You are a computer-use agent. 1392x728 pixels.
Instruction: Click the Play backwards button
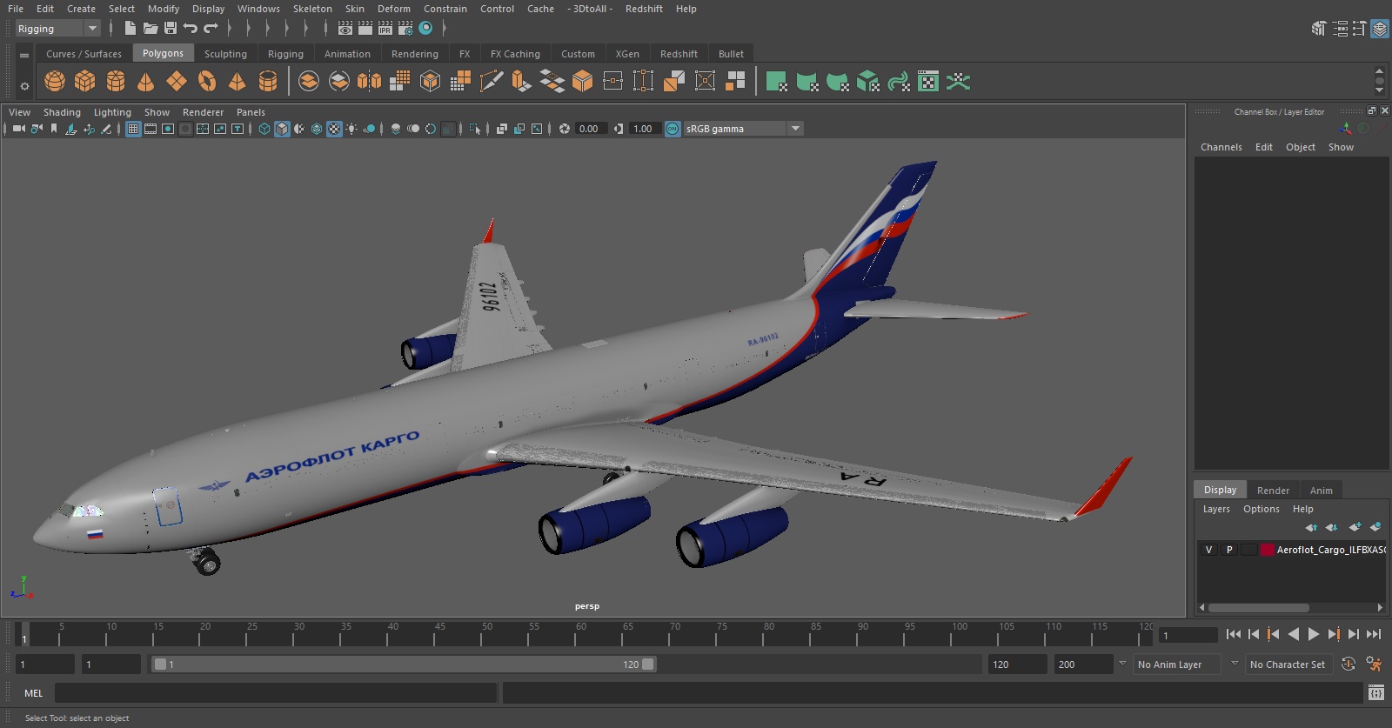pos(1294,634)
